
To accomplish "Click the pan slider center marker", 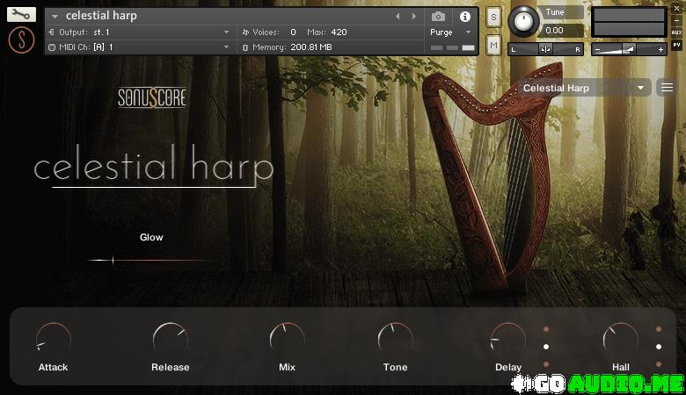I will point(545,49).
